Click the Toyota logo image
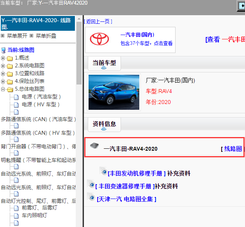The image size is (245, 227). coord(99,39)
